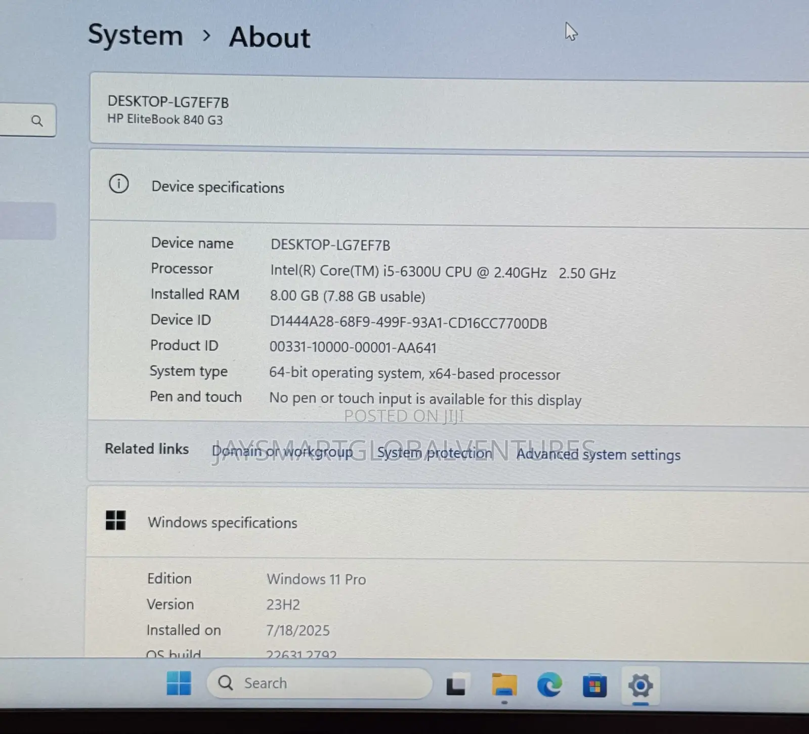809x734 pixels.
Task: Click the System type value 64-bit operating system
Action: [x=415, y=374]
